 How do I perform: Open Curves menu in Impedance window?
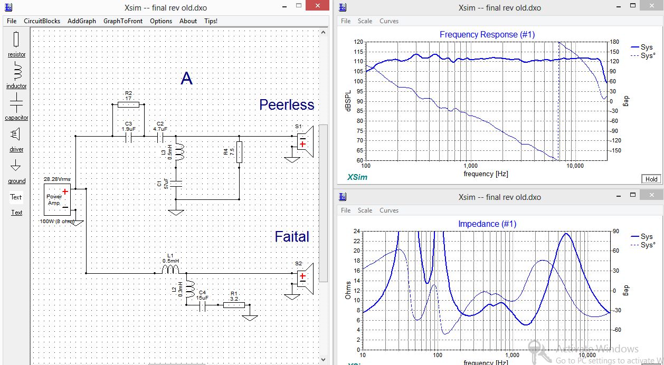click(x=389, y=210)
